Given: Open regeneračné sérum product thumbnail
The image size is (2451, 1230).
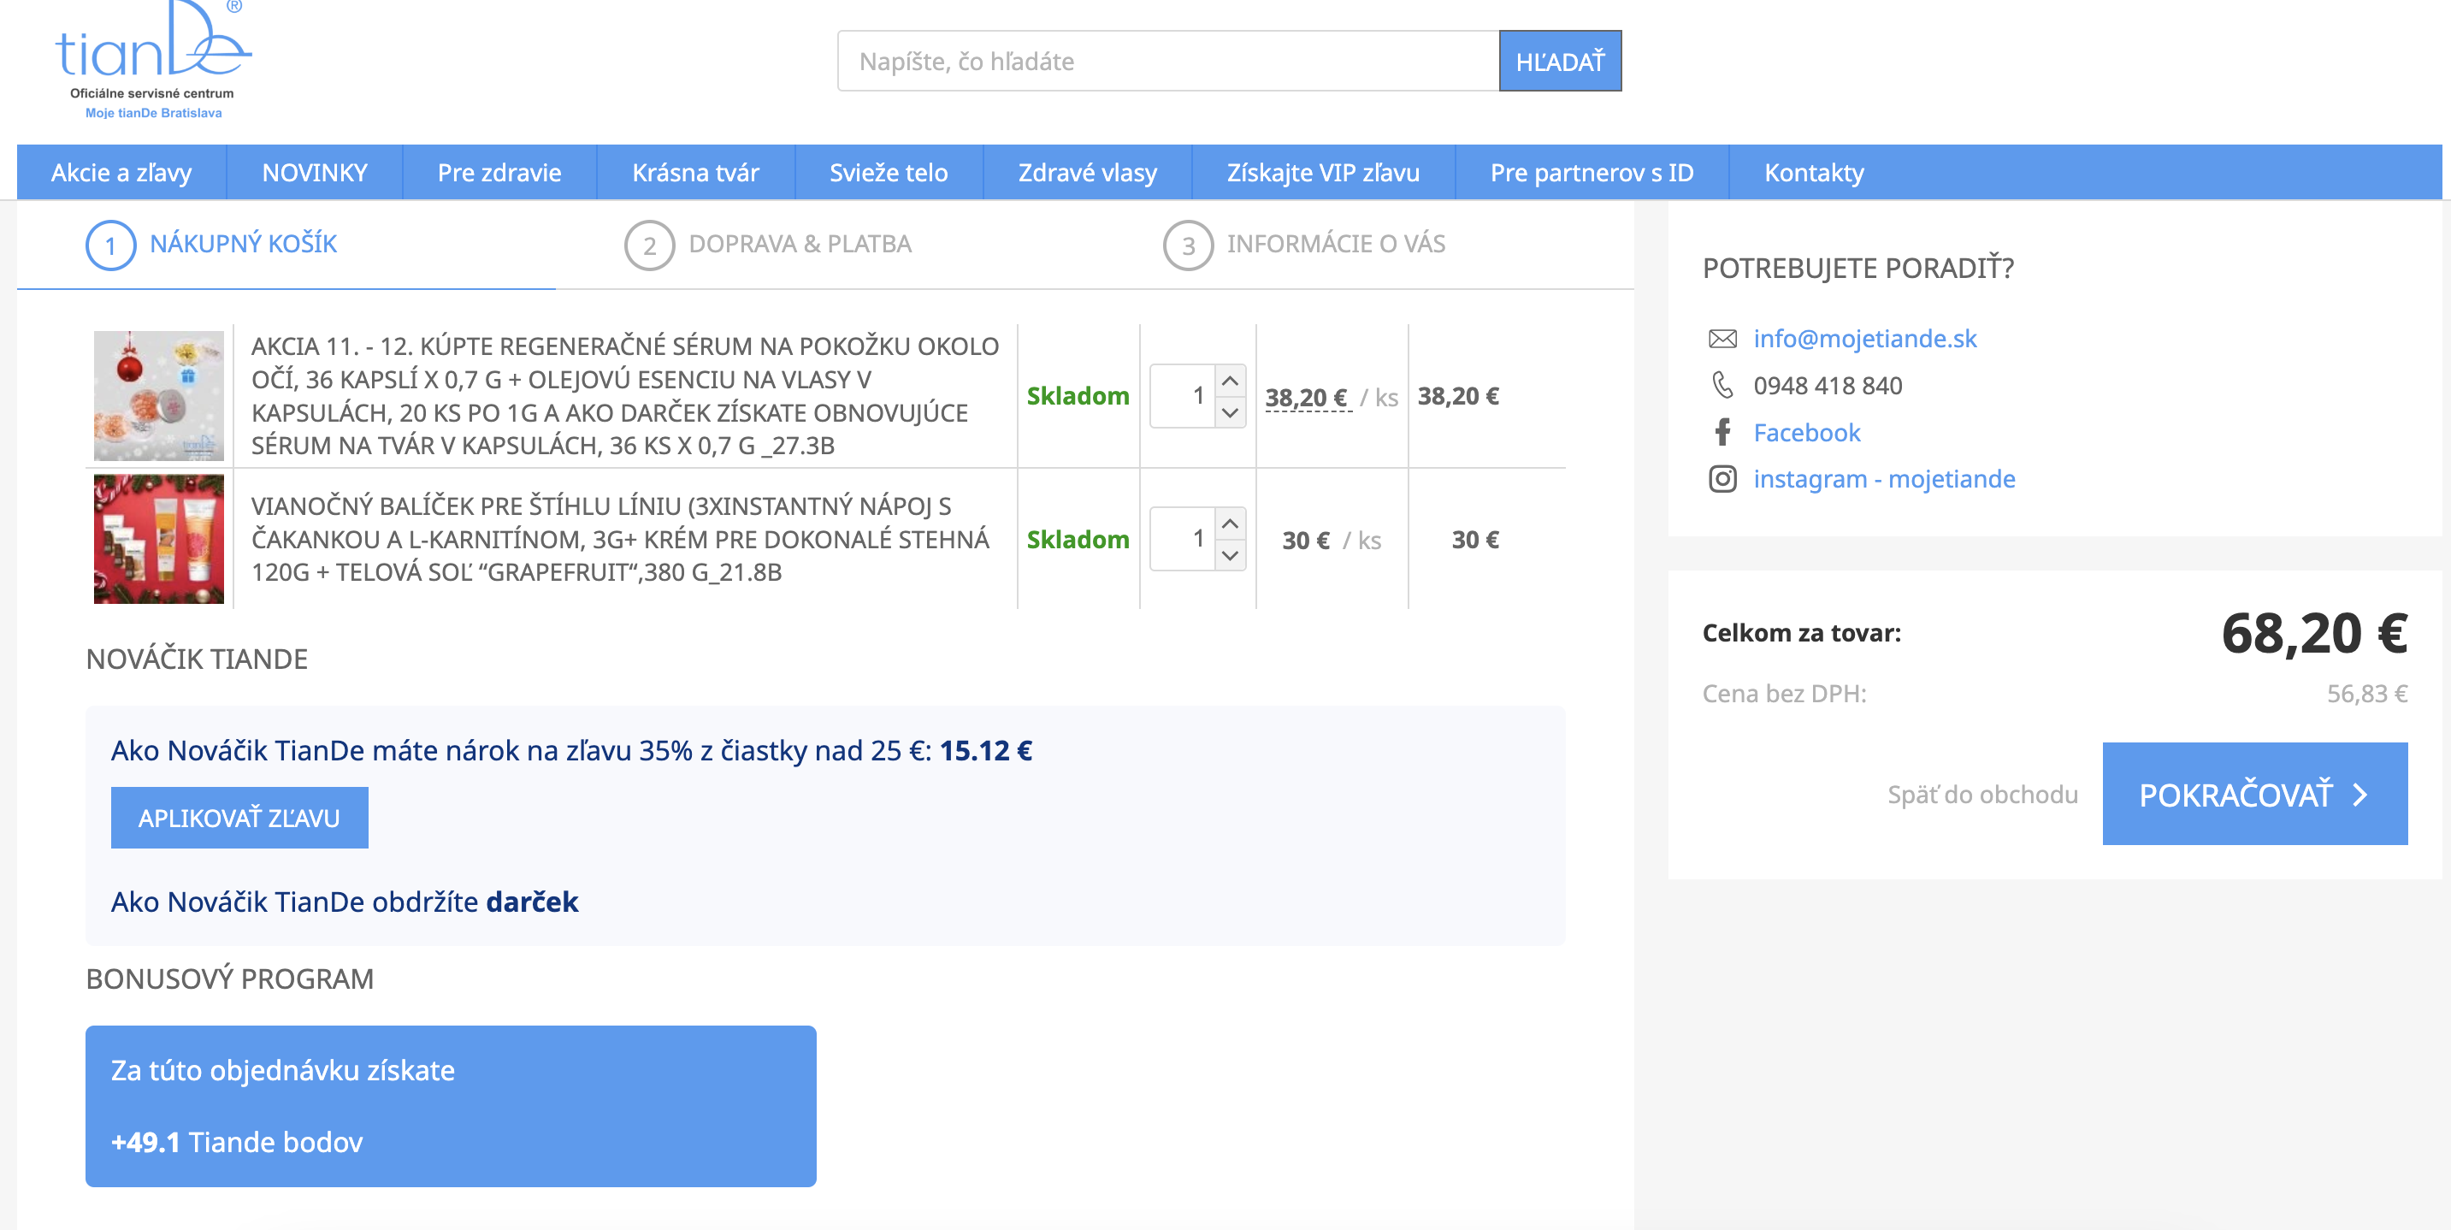Looking at the screenshot, I should [x=159, y=396].
